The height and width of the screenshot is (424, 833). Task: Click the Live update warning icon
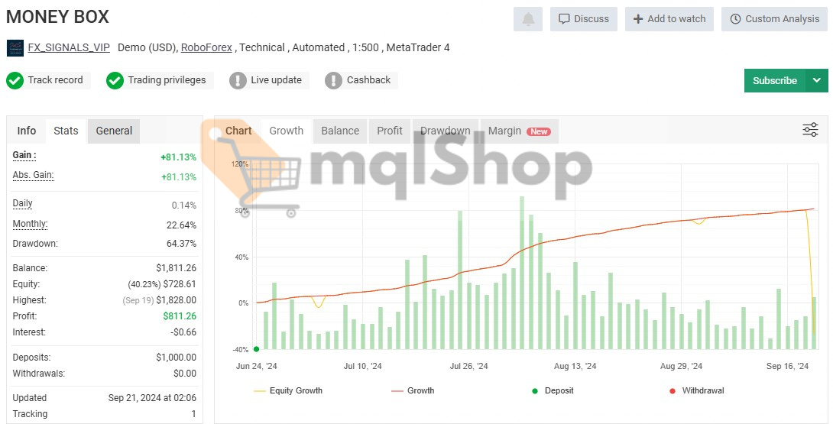pyautogui.click(x=238, y=80)
